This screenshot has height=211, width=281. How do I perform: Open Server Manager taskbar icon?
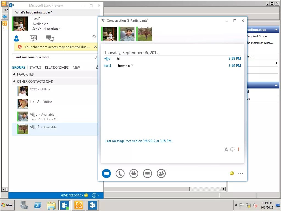24,205
